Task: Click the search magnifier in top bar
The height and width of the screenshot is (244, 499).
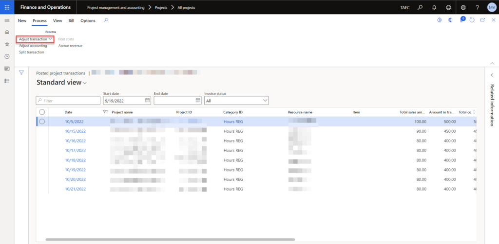Action: (x=420, y=7)
